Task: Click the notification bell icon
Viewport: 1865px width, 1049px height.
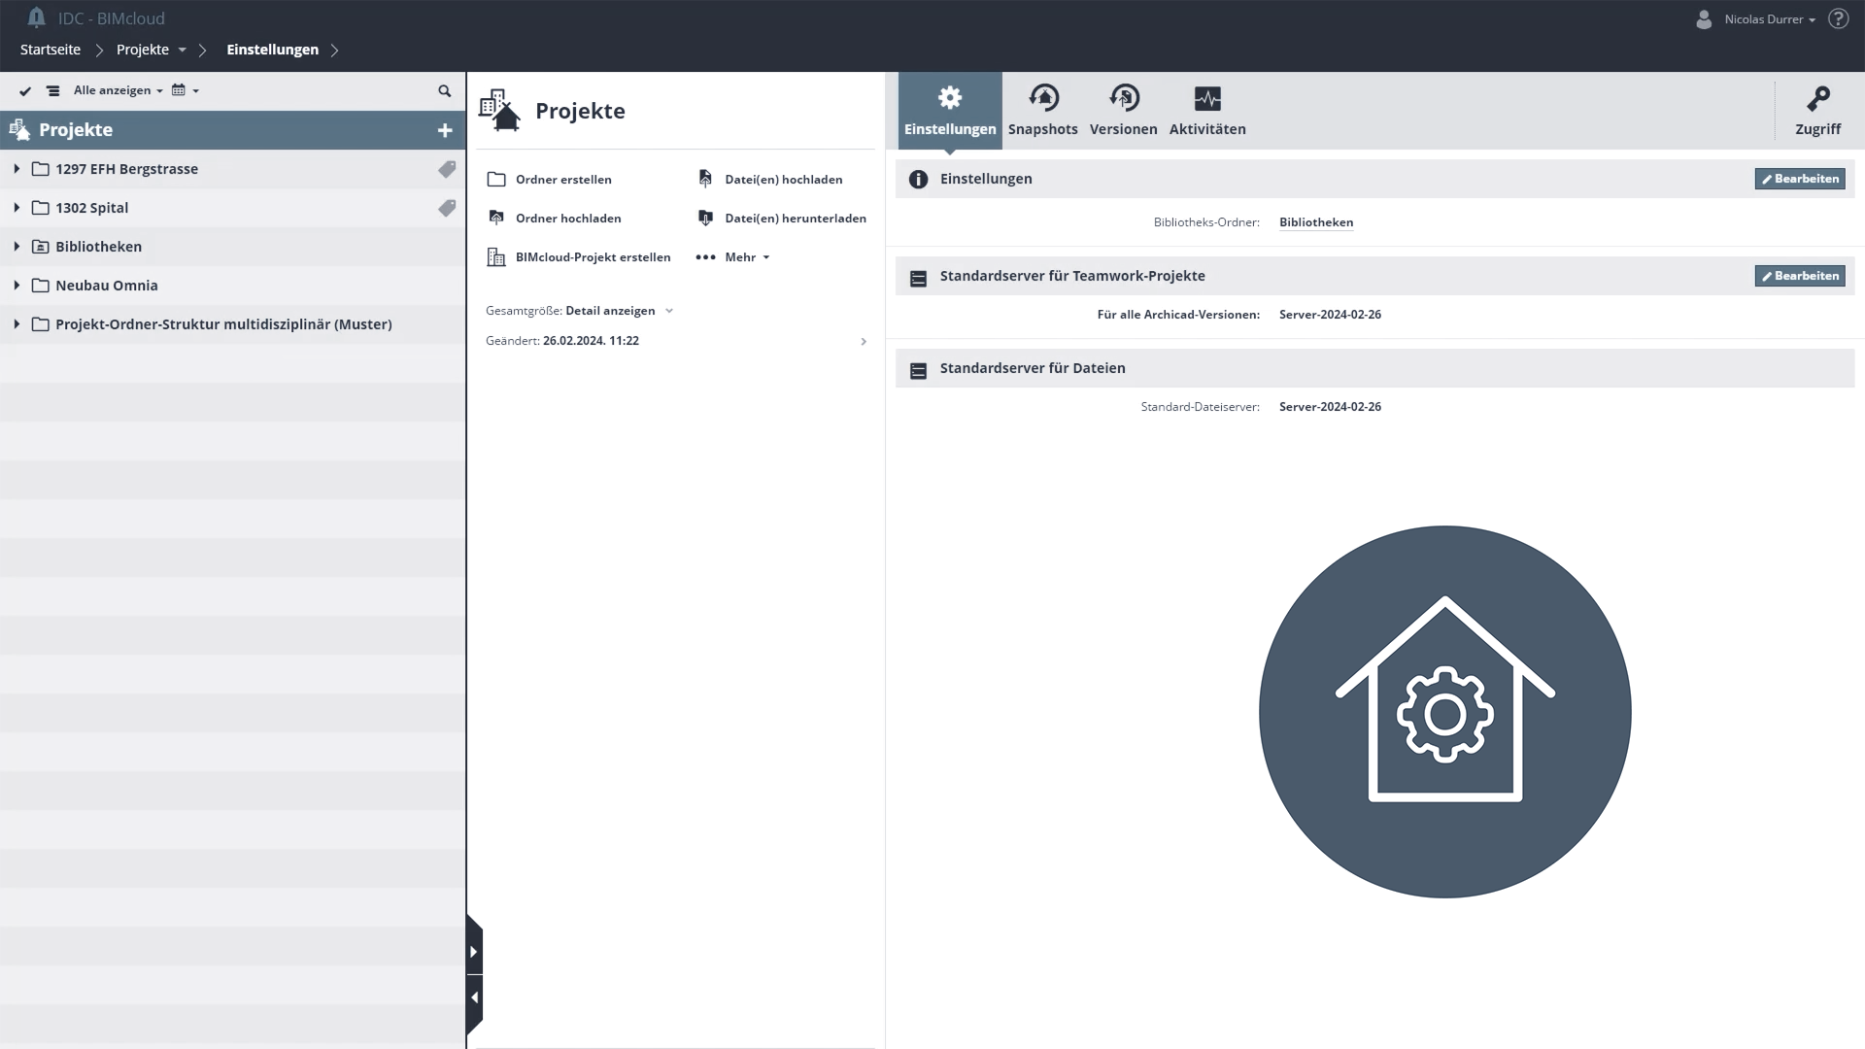Action: [x=36, y=17]
